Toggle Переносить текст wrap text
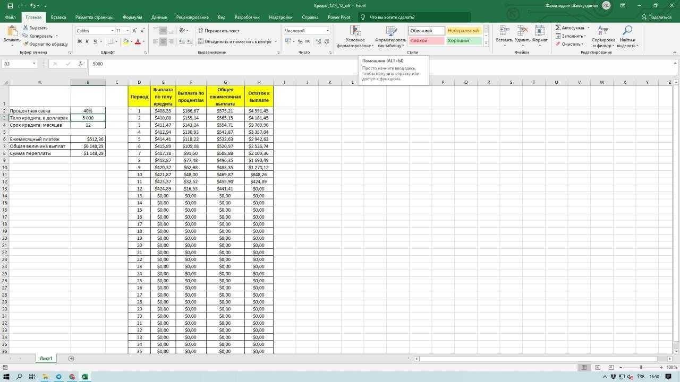 tap(218, 31)
